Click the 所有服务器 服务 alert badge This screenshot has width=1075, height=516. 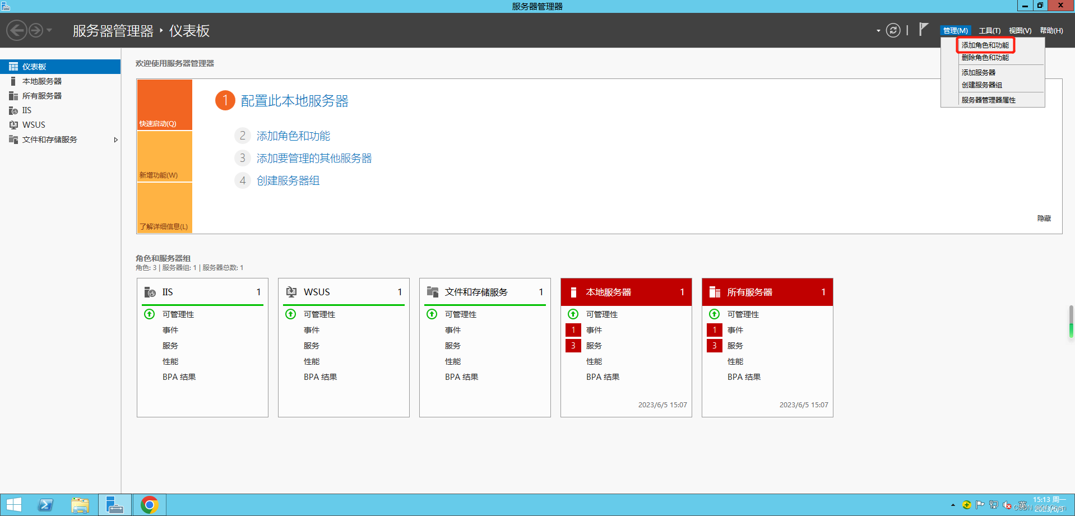click(715, 346)
